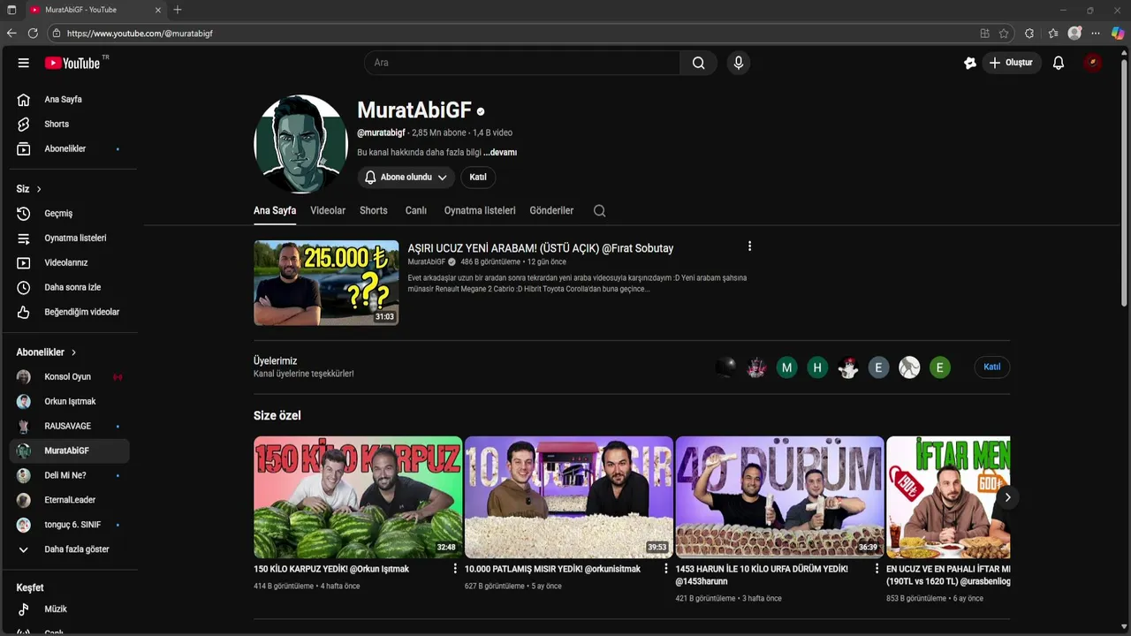Bookmark this page with star icon
The image size is (1131, 636).
pyautogui.click(x=1004, y=33)
